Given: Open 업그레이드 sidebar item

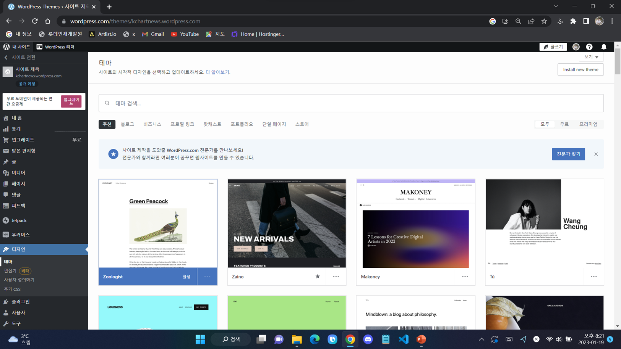Looking at the screenshot, I should [x=44, y=140].
